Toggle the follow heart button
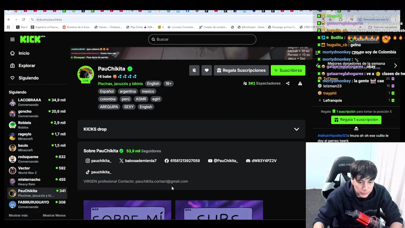Viewport: 405px width, 228px height. (207, 70)
